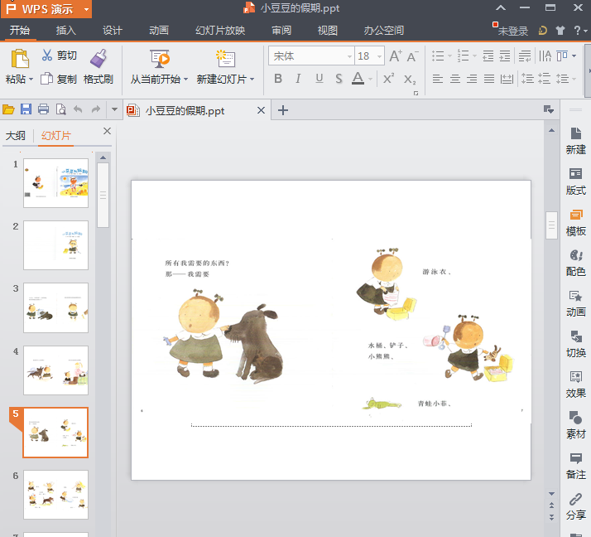Screen dimensions: 591x537
Task: Open the 配色 color scheme panel
Action: point(575,263)
